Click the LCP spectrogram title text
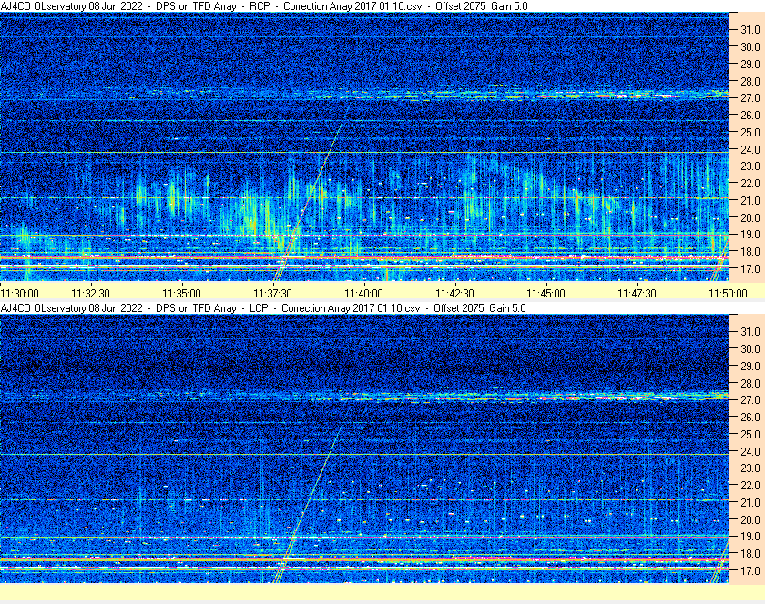765x604 pixels. click(264, 308)
